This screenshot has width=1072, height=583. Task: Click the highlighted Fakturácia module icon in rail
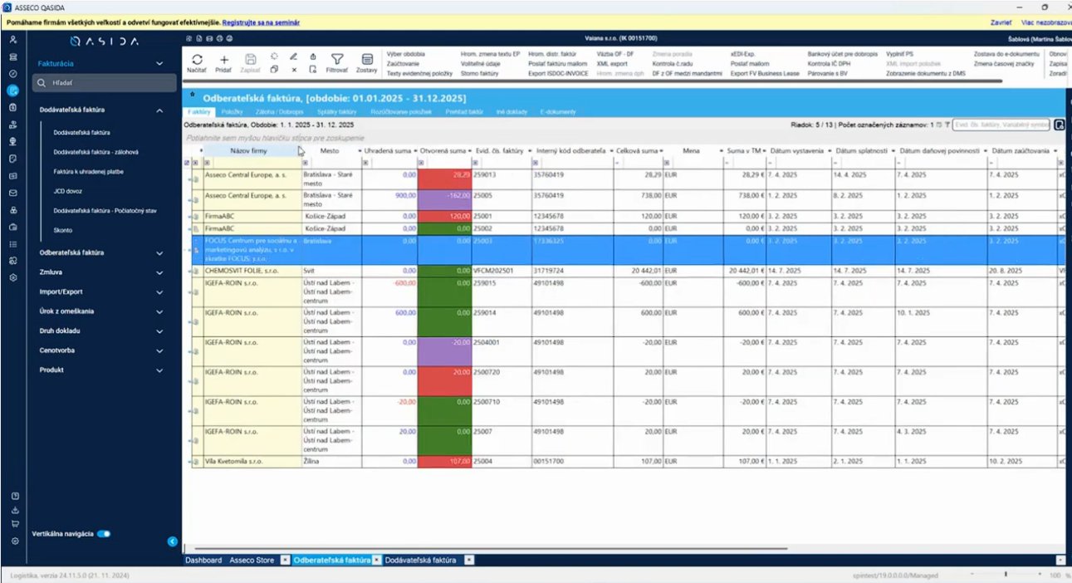pyautogui.click(x=12, y=91)
